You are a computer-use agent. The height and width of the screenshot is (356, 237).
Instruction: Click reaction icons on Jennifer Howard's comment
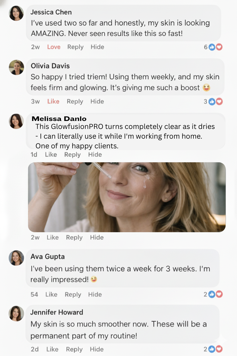point(215,349)
